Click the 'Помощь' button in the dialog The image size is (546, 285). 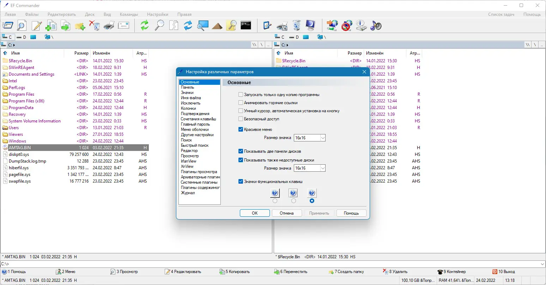[351, 213]
